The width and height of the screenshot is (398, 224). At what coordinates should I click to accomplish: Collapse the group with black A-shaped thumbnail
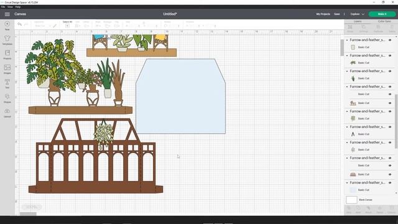[x=347, y=127]
